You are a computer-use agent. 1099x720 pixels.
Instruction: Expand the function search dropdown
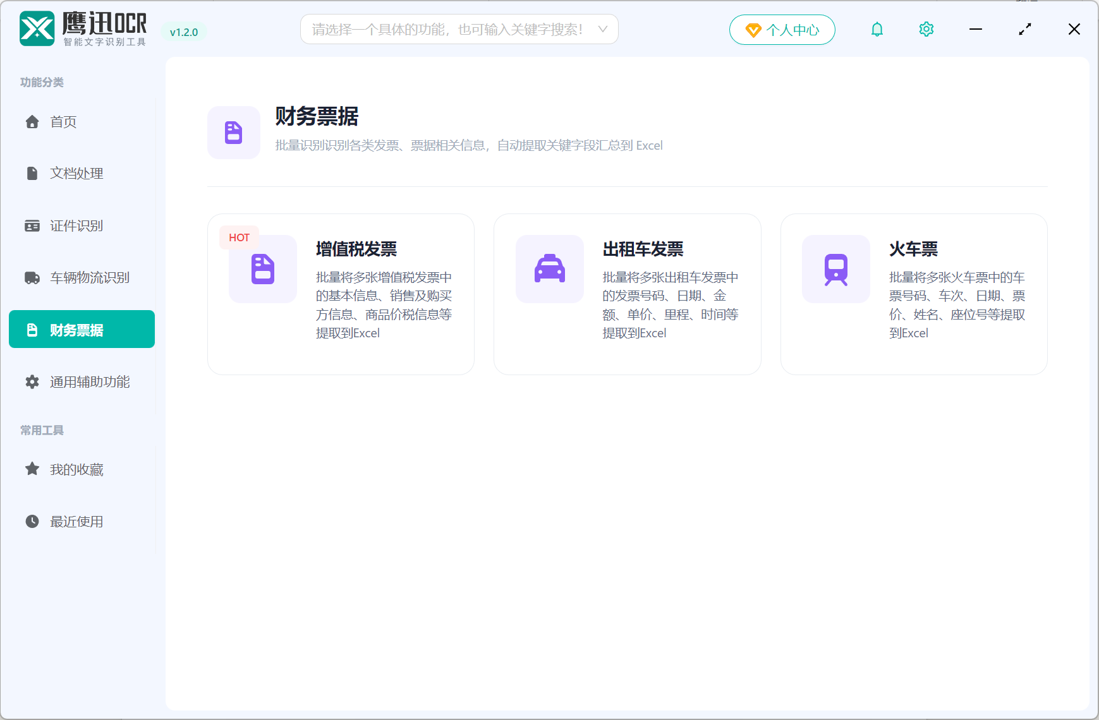(x=602, y=29)
